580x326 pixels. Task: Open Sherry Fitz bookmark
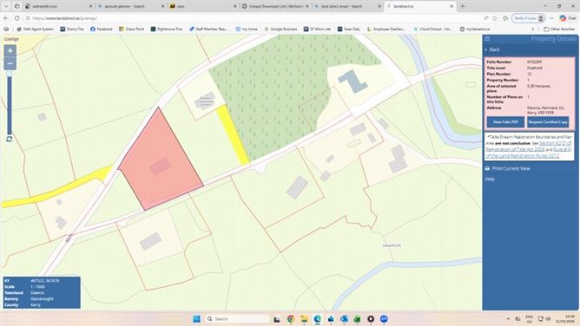[x=72, y=29]
